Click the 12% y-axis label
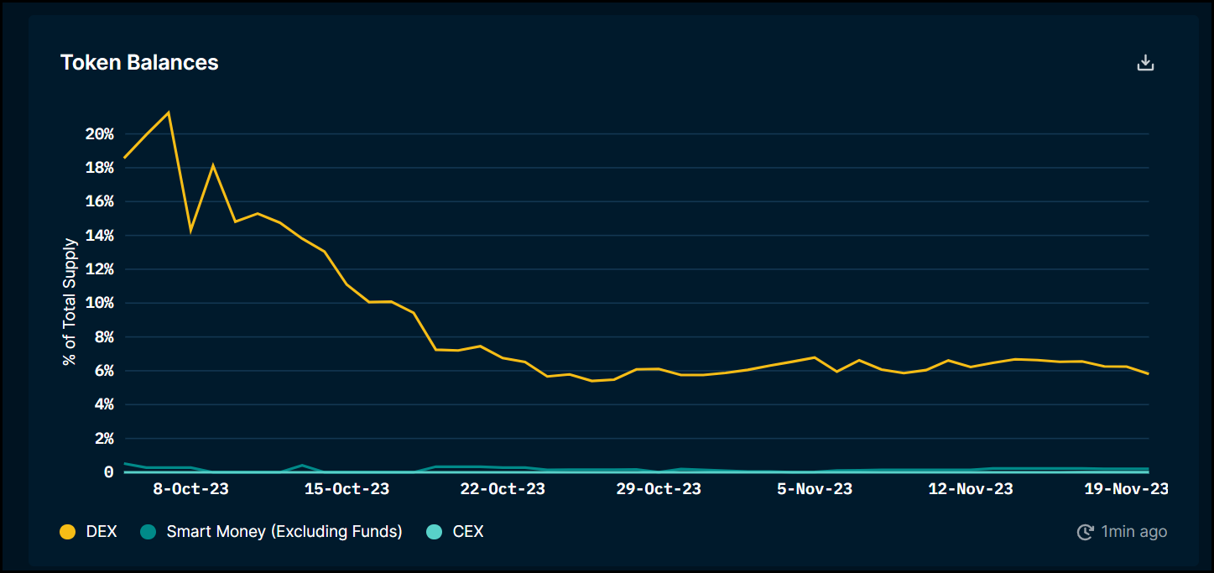 pyautogui.click(x=100, y=269)
